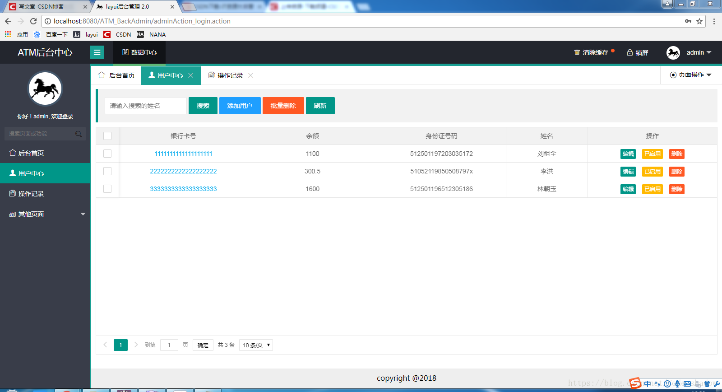Check the row checkbox for 林朝玉
The height and width of the screenshot is (392, 722).
pos(107,189)
